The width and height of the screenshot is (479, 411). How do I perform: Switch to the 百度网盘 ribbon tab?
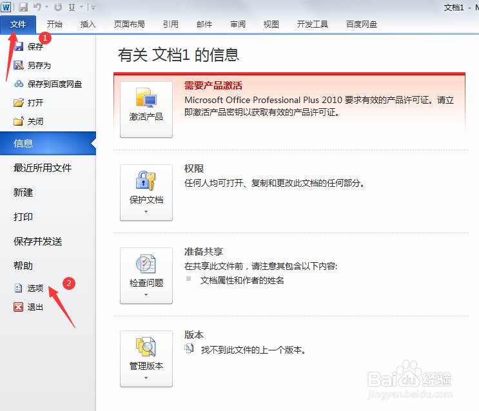coord(362,24)
